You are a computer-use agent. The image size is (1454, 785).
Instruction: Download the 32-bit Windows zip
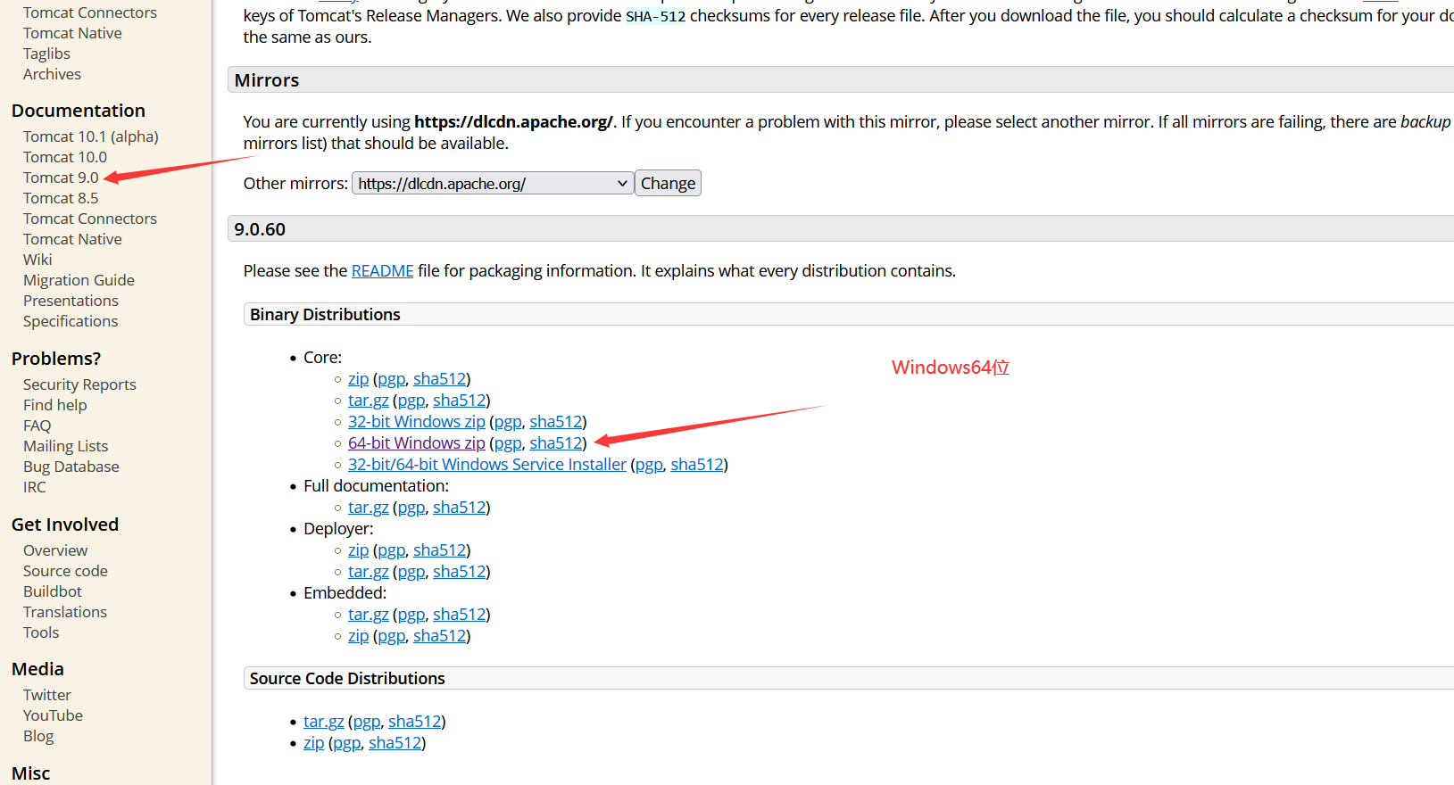click(417, 422)
